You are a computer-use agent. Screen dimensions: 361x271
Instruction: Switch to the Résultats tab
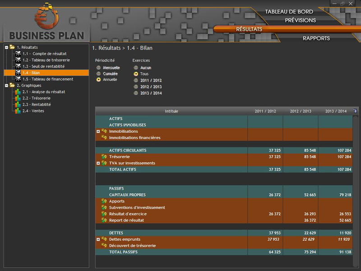coord(249,29)
